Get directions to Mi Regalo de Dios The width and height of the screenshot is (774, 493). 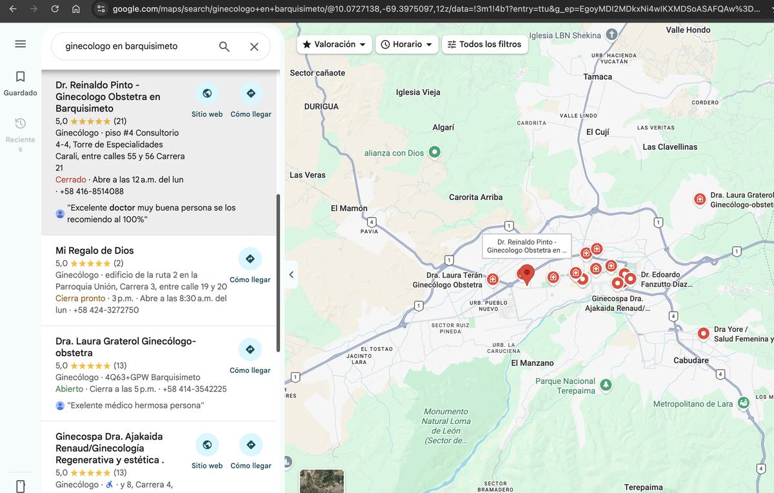pyautogui.click(x=250, y=265)
